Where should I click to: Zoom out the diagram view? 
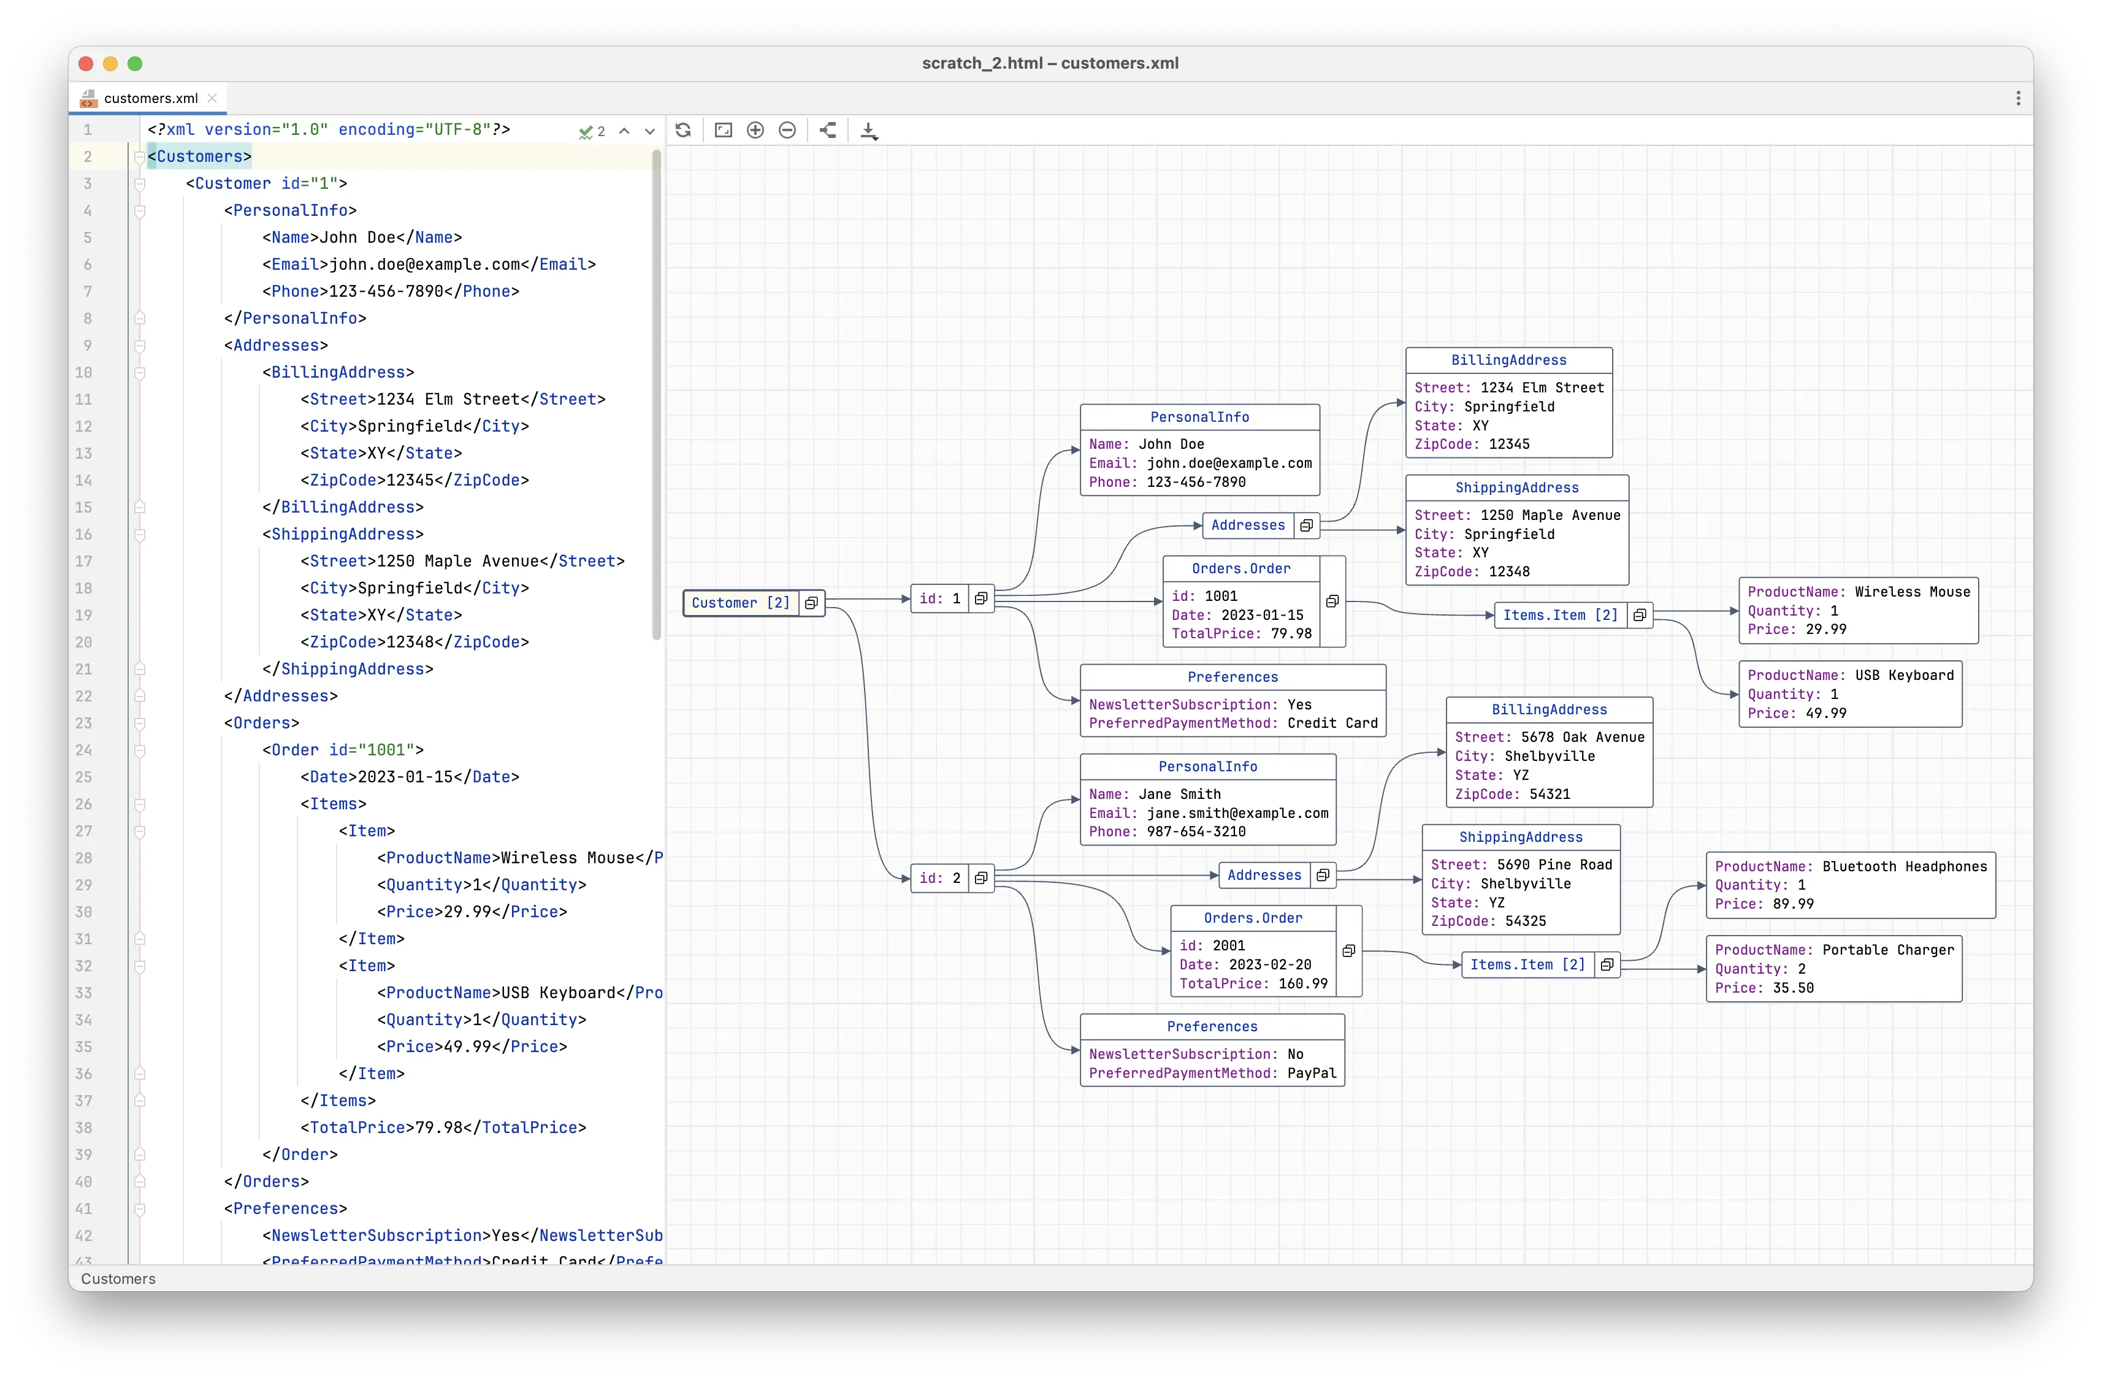[787, 131]
